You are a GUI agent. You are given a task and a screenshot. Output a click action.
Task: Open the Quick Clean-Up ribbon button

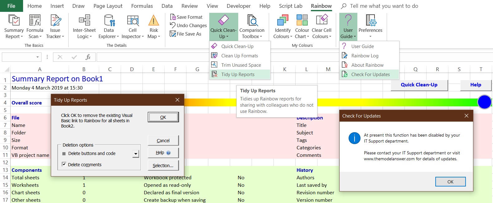(224, 27)
